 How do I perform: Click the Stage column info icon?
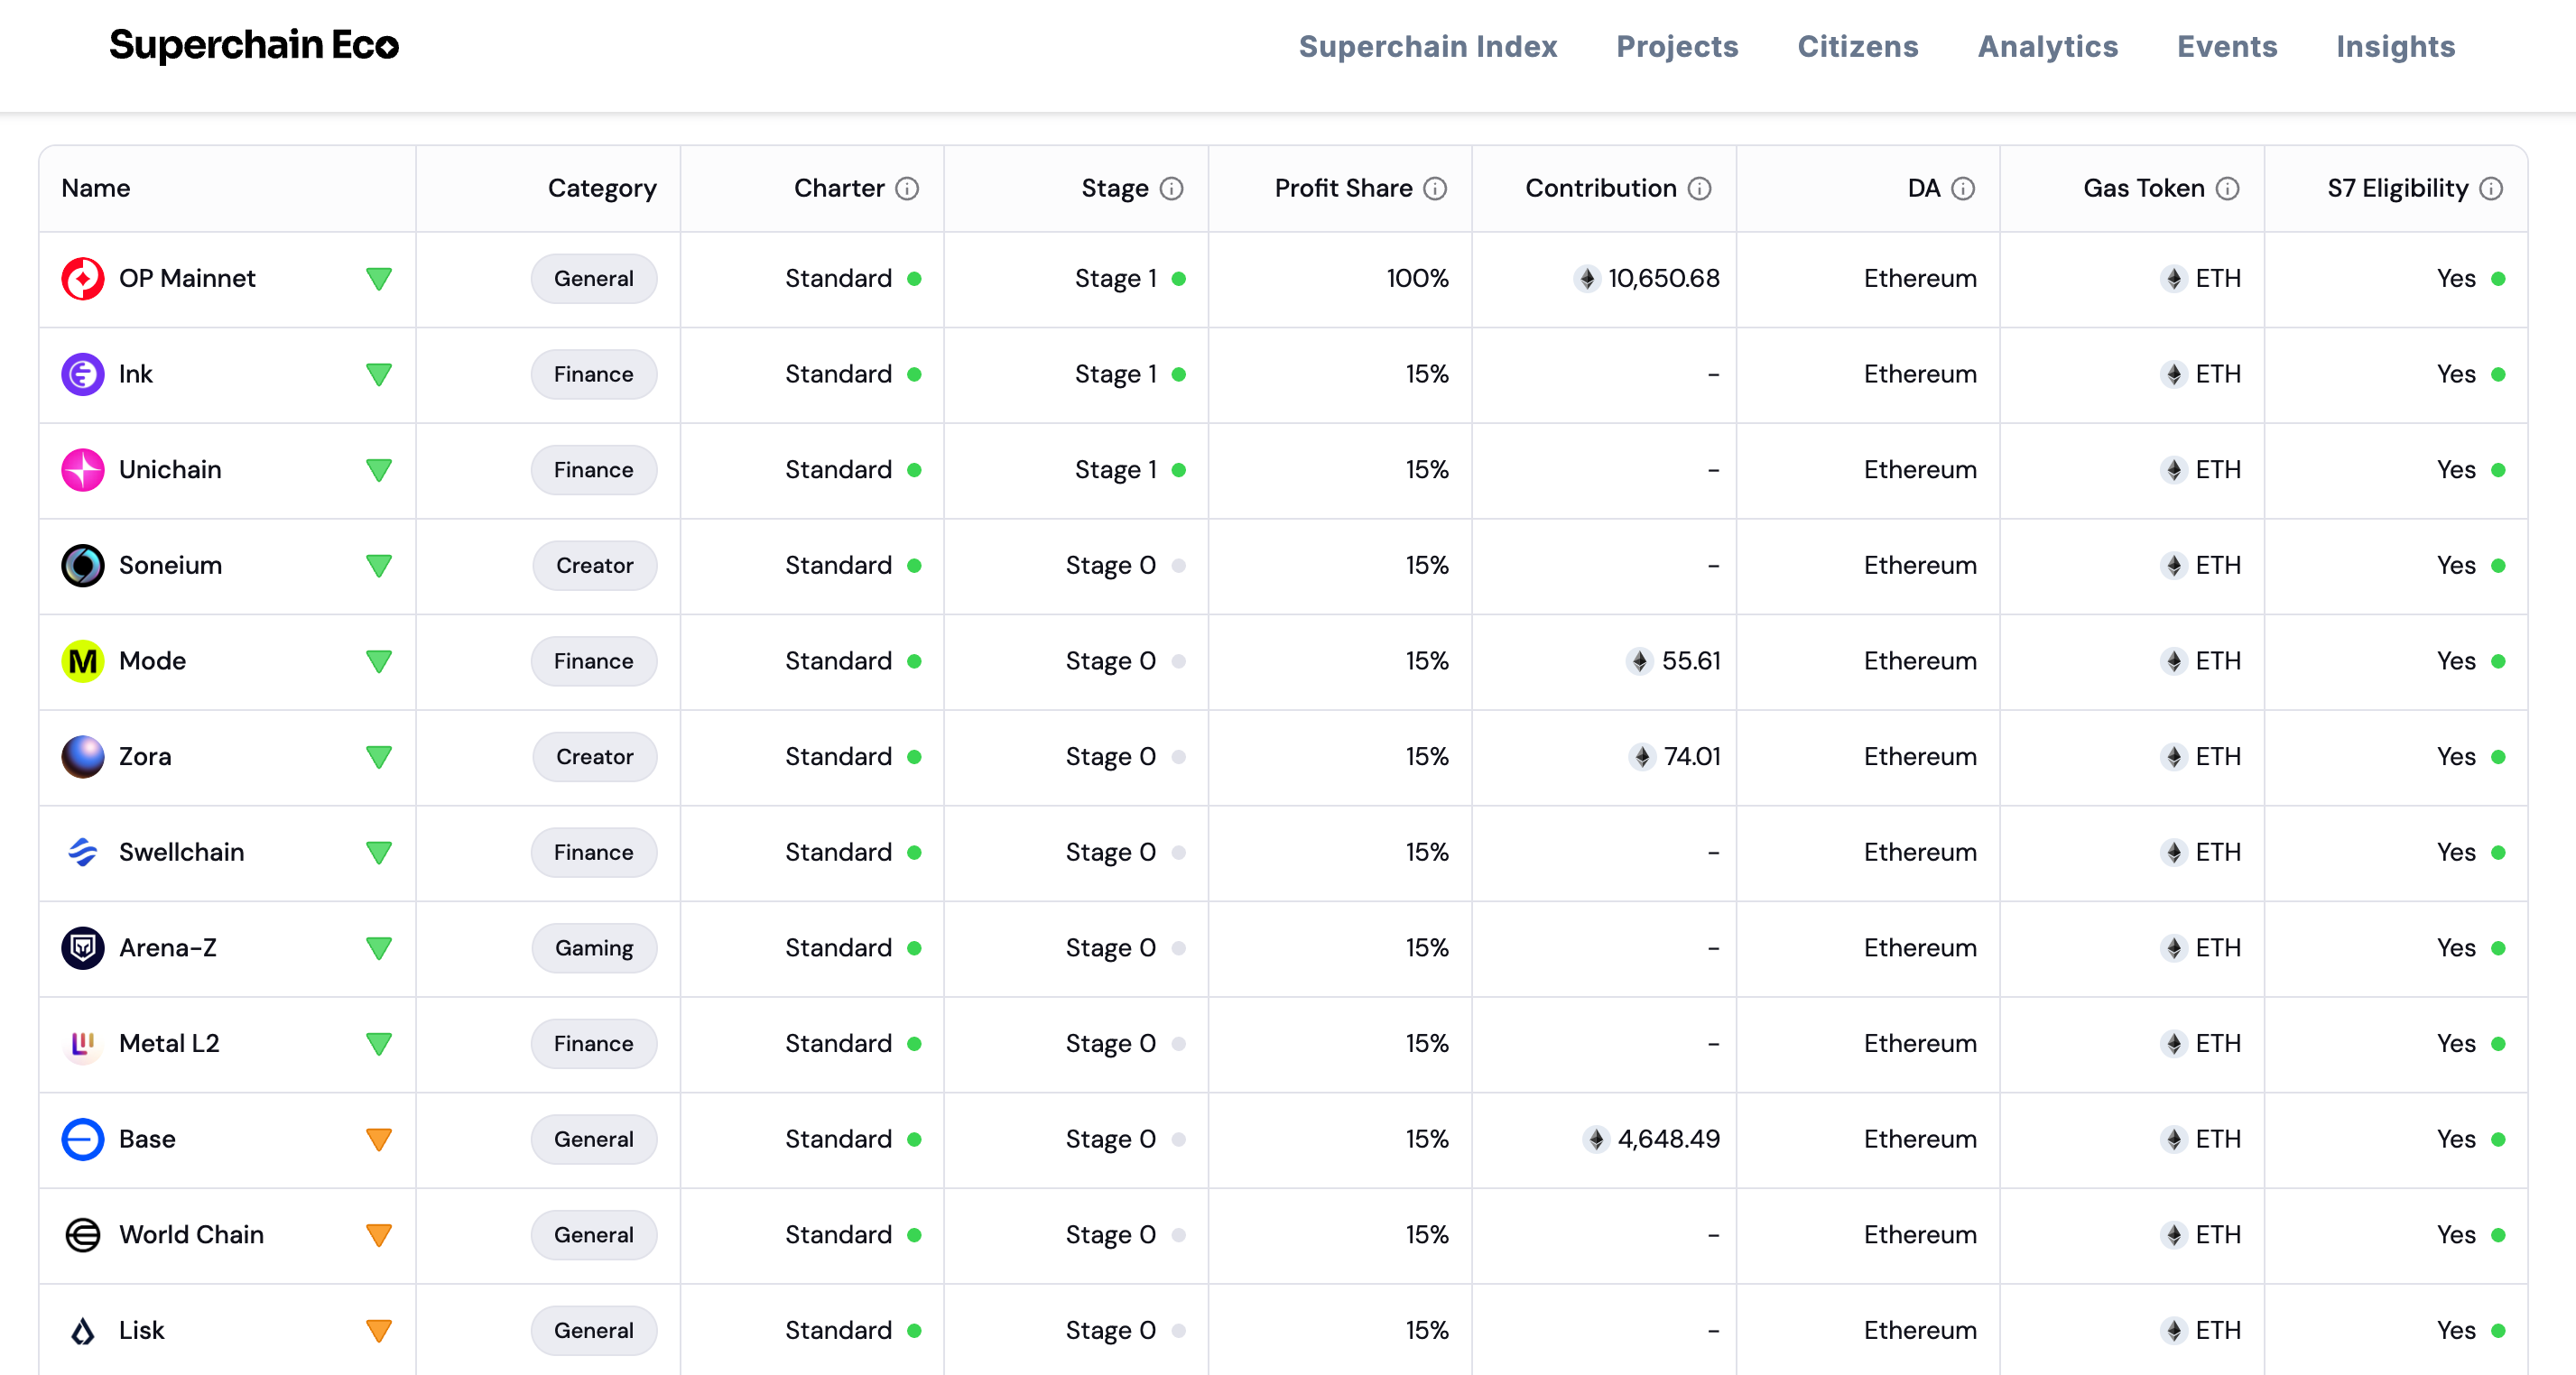[x=1171, y=189]
